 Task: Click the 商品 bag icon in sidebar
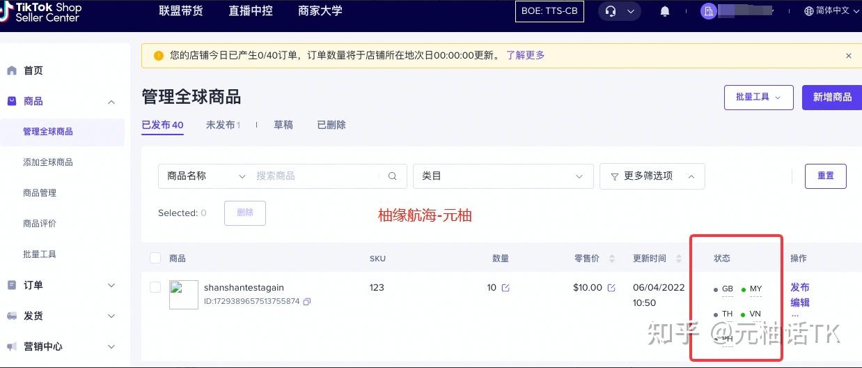pos(12,101)
